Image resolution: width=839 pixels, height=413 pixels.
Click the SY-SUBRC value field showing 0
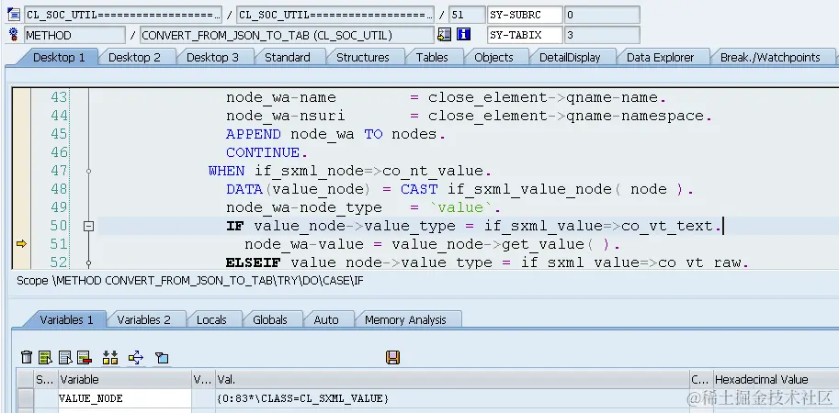click(601, 15)
